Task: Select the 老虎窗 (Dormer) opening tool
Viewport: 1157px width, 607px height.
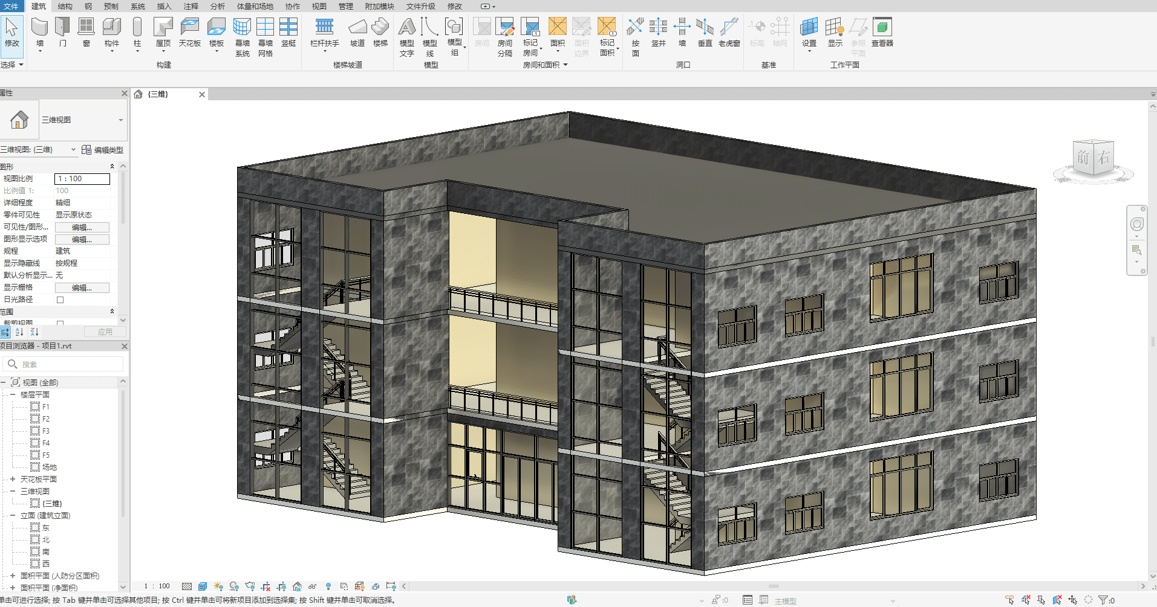Action: [x=729, y=32]
